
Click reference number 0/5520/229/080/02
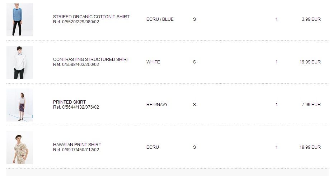[x=76, y=22]
